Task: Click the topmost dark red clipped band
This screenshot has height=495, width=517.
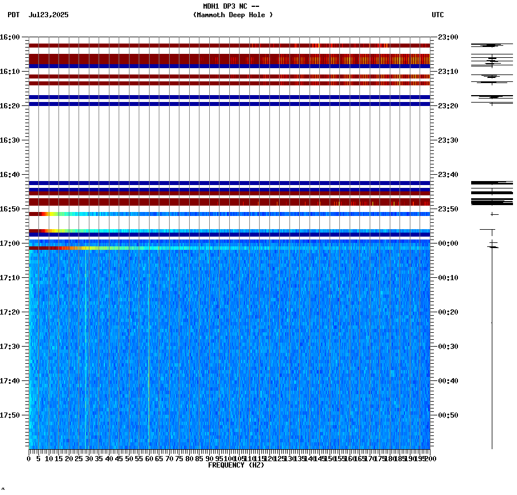Action: point(229,44)
